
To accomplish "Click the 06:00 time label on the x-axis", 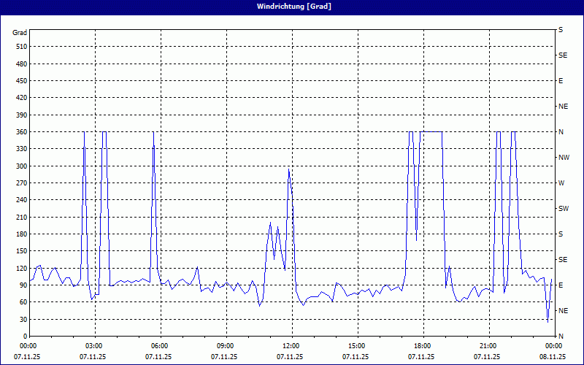I will click(160, 345).
